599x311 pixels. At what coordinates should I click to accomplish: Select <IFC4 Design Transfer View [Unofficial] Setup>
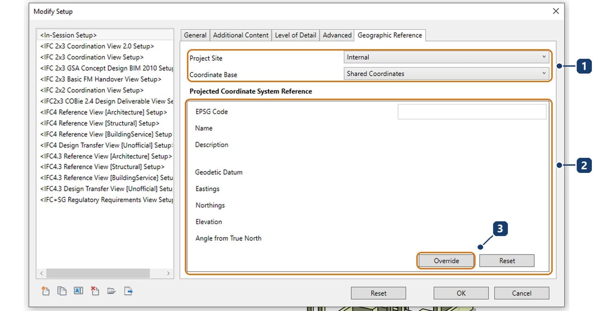[x=105, y=145]
